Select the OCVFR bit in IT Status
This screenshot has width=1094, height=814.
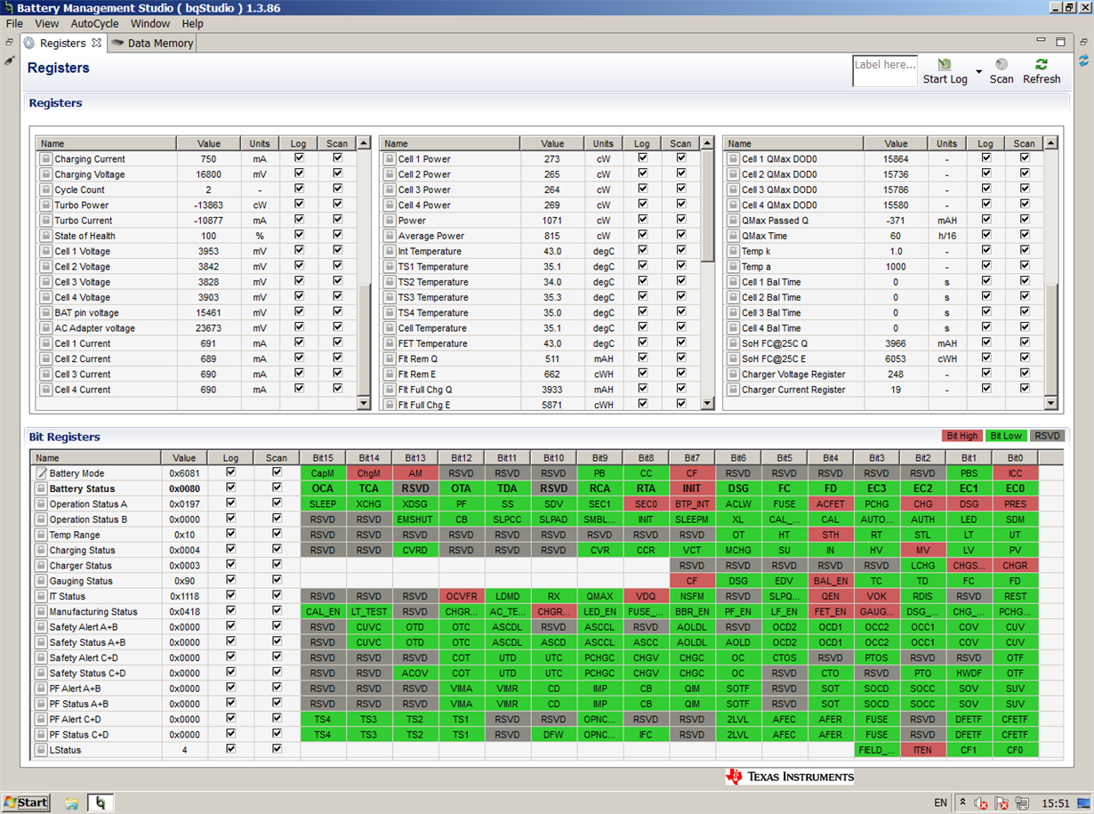click(x=462, y=596)
